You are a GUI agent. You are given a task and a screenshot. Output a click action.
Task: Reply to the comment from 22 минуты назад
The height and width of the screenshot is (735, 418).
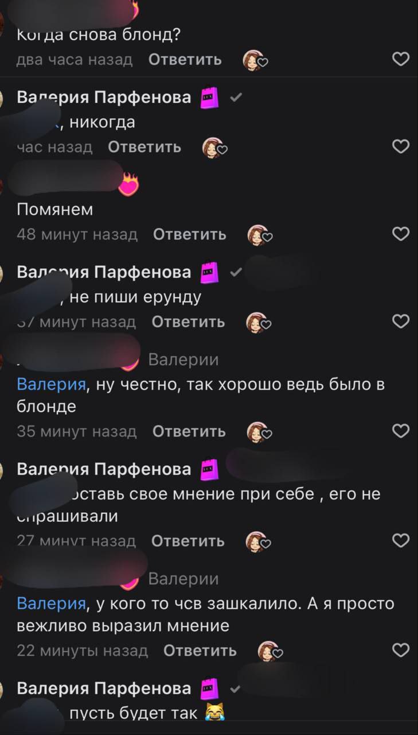(200, 651)
